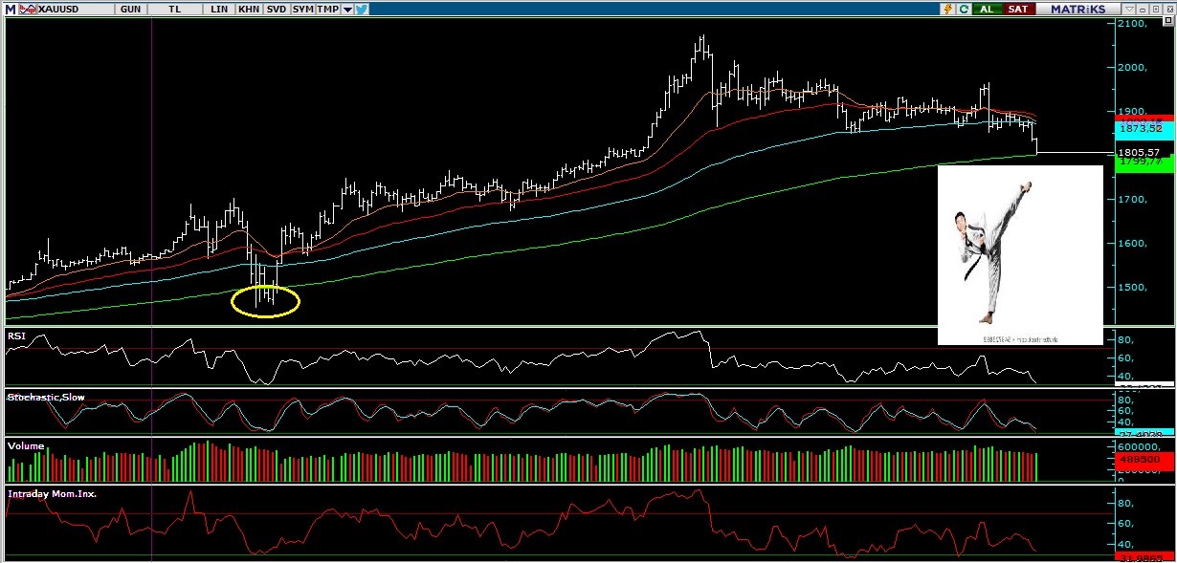1177x563 pixels.
Task: Click the green AL buy button
Action: pos(987,10)
